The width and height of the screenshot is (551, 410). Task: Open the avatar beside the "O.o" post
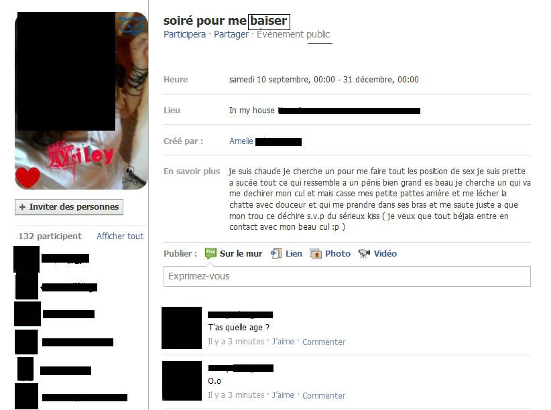[182, 381]
